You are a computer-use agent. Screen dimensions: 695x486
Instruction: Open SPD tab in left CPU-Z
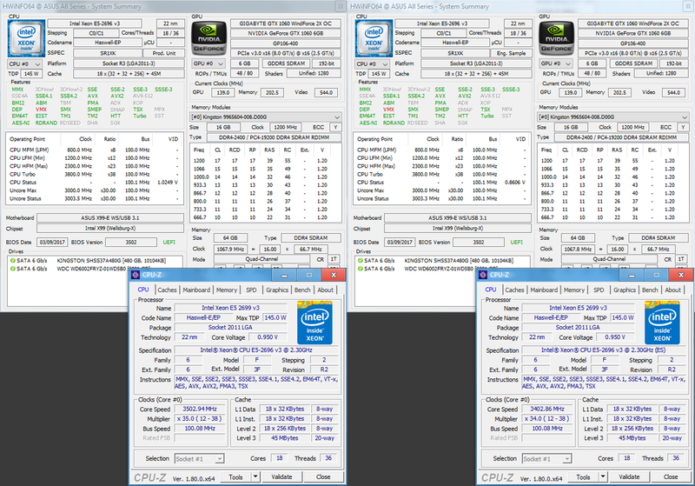tap(251, 290)
